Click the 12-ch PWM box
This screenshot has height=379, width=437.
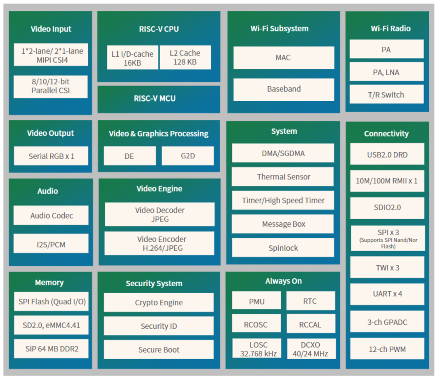click(387, 349)
